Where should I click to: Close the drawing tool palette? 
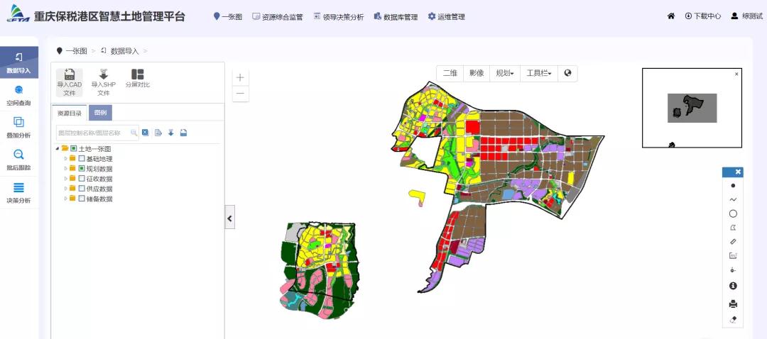click(x=738, y=172)
